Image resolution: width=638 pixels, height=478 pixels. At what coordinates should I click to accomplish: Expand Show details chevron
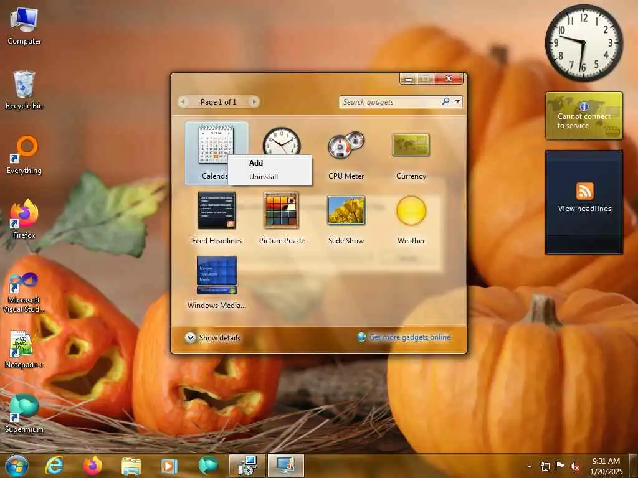pos(190,337)
